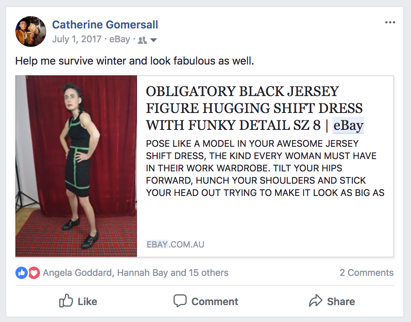Viewport: 411px width, 322px height.
Task: Click the eBay source link in post header
Action: (120, 39)
